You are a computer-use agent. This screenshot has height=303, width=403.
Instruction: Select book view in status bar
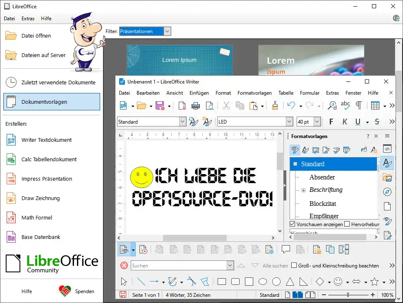[x=310, y=295]
